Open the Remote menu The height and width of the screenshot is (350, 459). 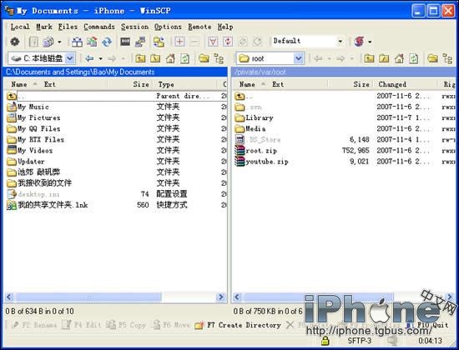pos(199,27)
